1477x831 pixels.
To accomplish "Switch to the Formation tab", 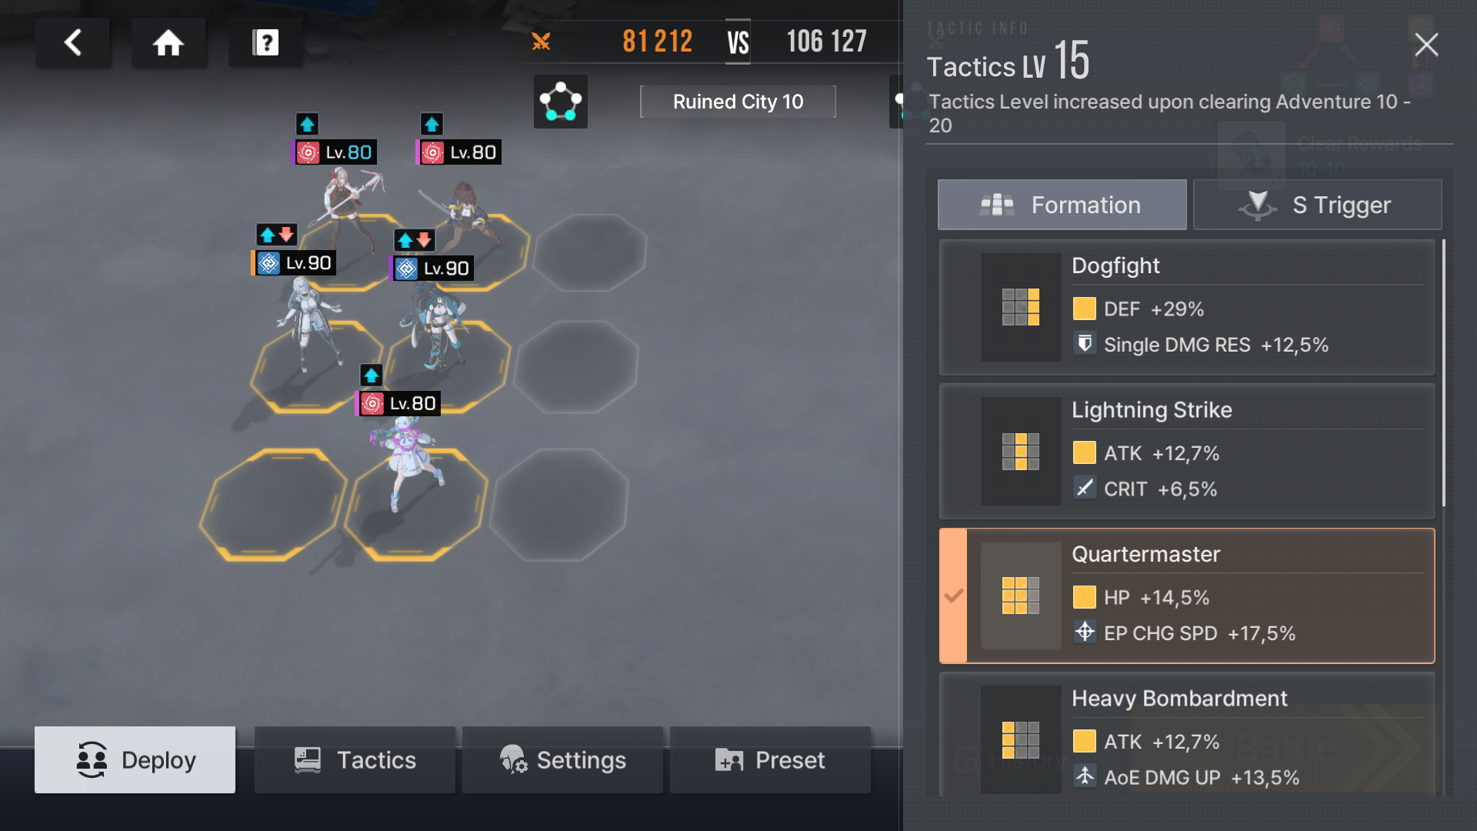I will [1062, 205].
